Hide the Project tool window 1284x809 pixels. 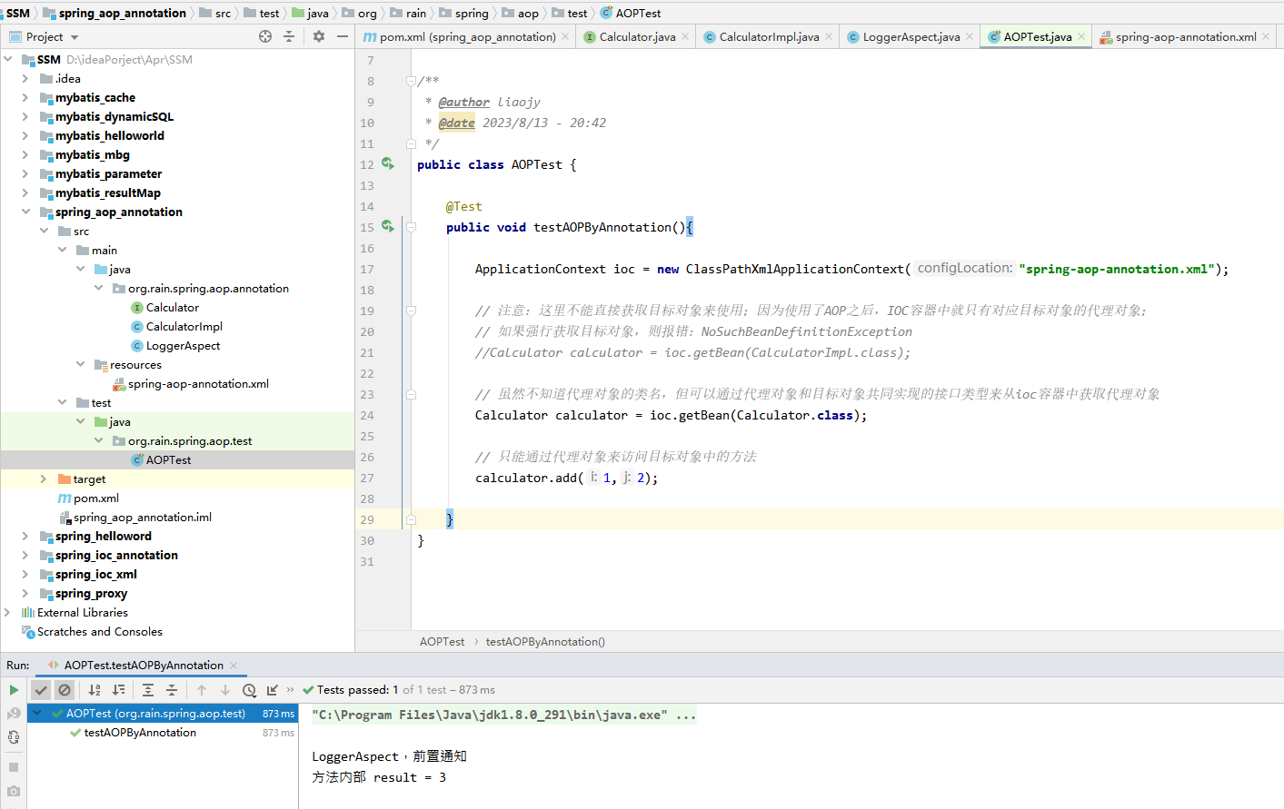[x=342, y=36]
